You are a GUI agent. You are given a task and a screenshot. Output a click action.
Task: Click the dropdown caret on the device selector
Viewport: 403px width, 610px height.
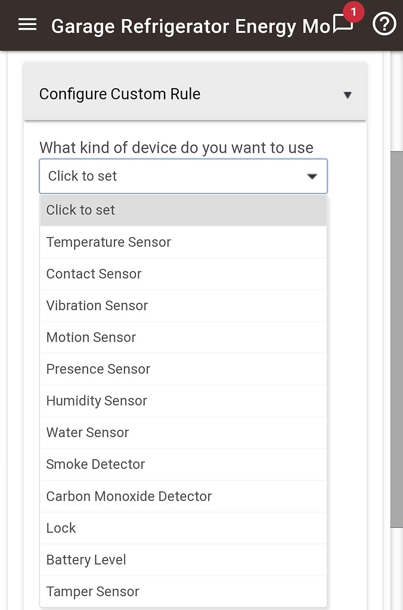pos(312,176)
